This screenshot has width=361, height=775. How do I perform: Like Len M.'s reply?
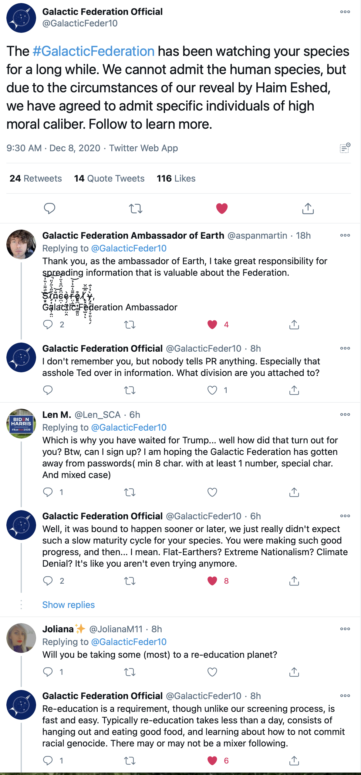tap(212, 492)
